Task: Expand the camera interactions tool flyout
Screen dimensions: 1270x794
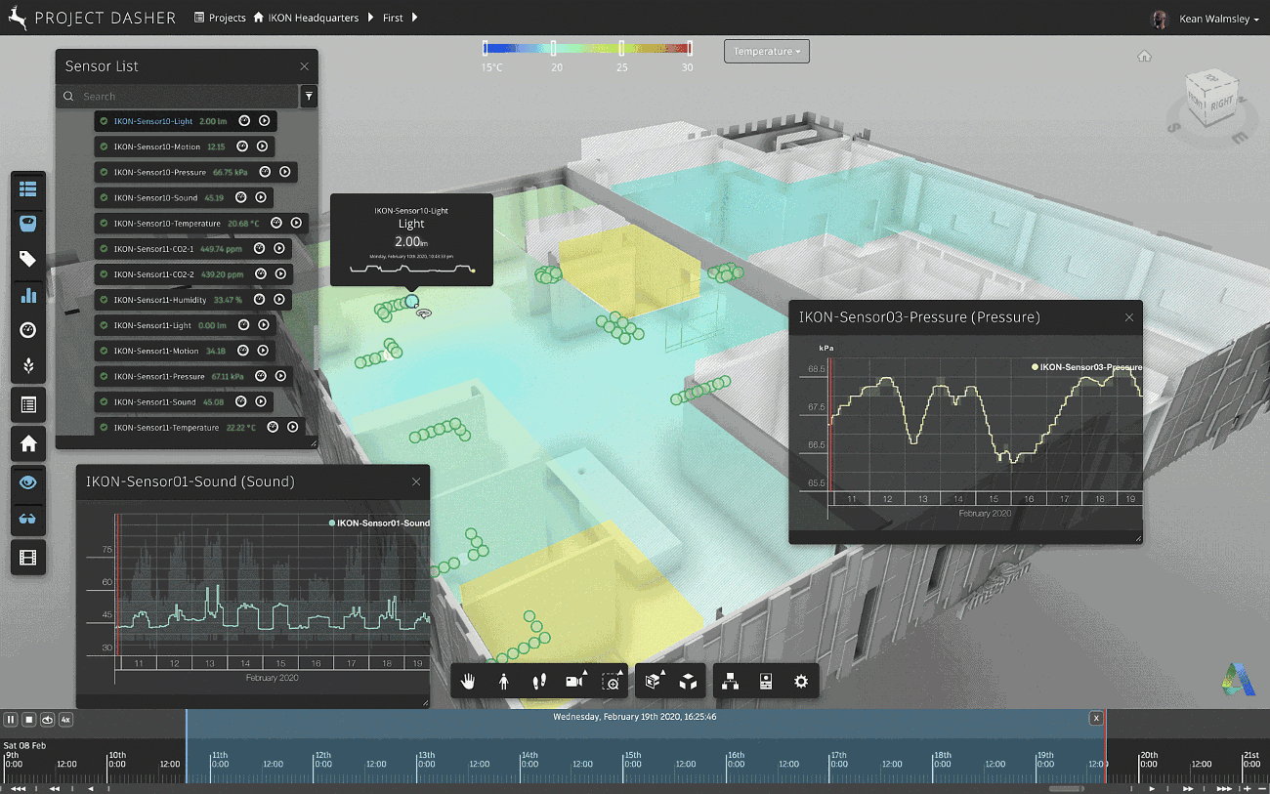Action: 575,682
